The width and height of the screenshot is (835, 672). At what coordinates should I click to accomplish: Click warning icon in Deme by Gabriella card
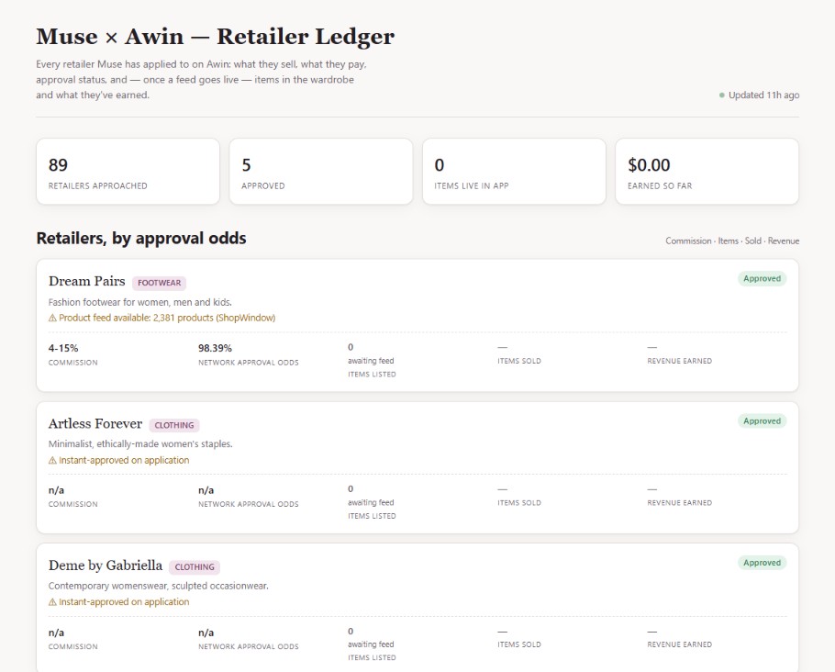[x=52, y=602]
